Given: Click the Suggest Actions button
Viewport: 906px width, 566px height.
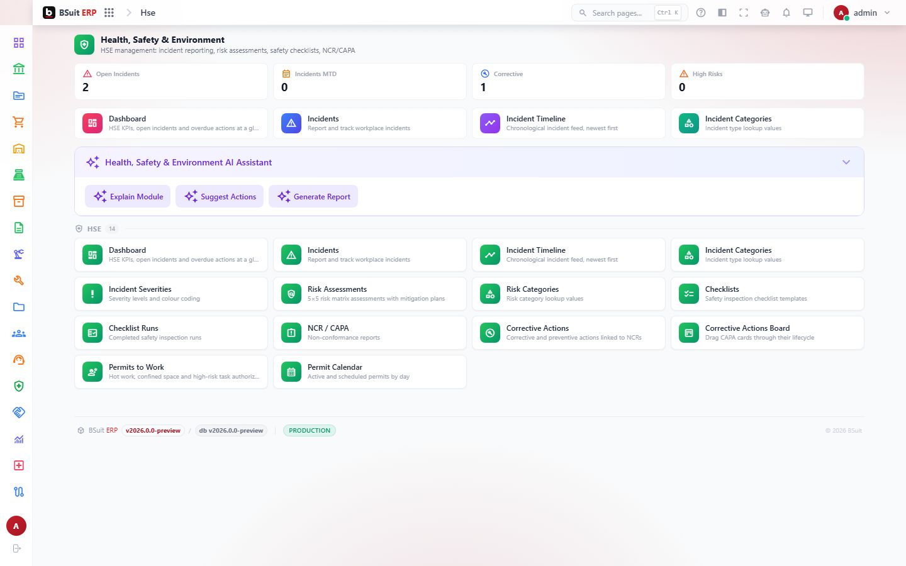Looking at the screenshot, I should click(x=220, y=196).
